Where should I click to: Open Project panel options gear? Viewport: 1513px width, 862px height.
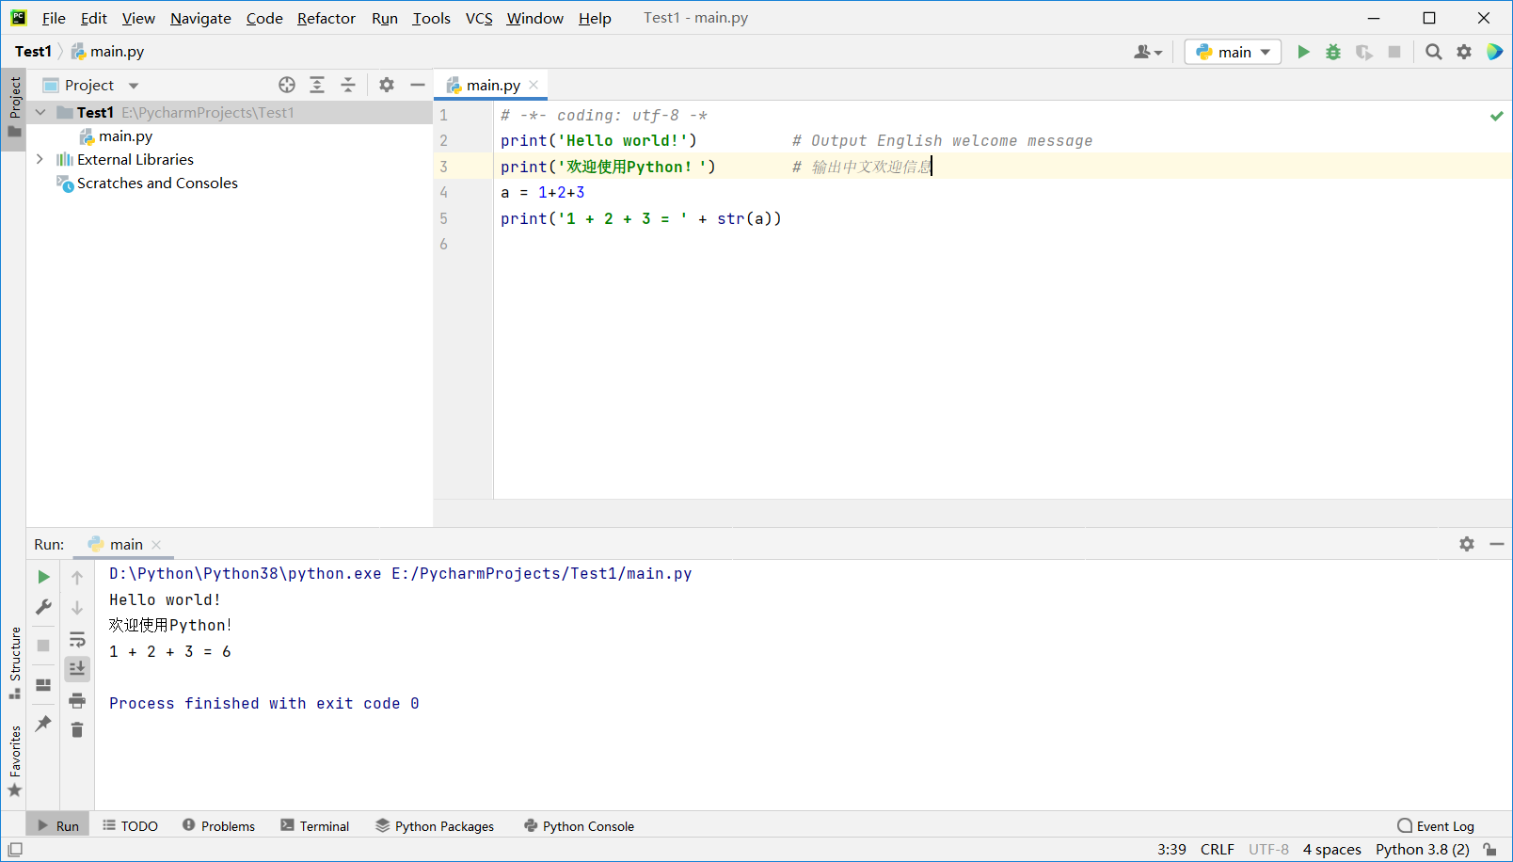(x=387, y=85)
